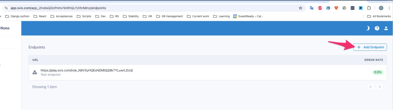
Task: Open the dark password dots extension icon
Action: tap(352, 8)
